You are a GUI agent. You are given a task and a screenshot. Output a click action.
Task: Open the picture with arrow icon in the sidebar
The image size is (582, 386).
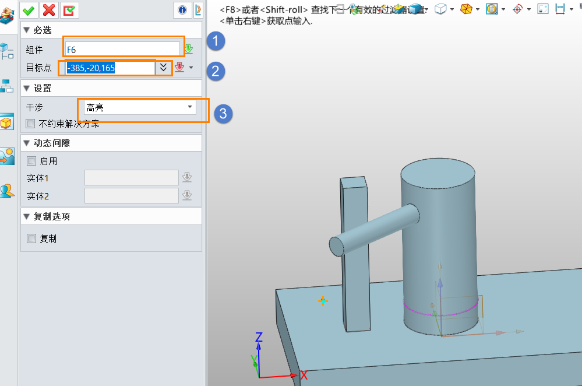click(x=7, y=156)
